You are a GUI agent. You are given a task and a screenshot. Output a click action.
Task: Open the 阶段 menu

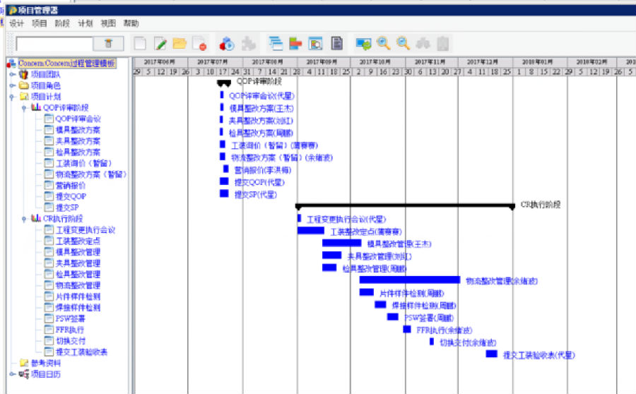[x=62, y=23]
